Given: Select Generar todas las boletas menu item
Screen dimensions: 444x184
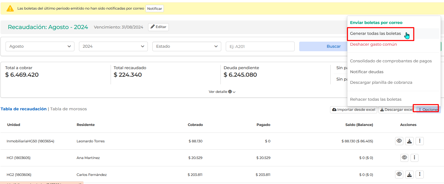Looking at the screenshot, I should point(375,34).
